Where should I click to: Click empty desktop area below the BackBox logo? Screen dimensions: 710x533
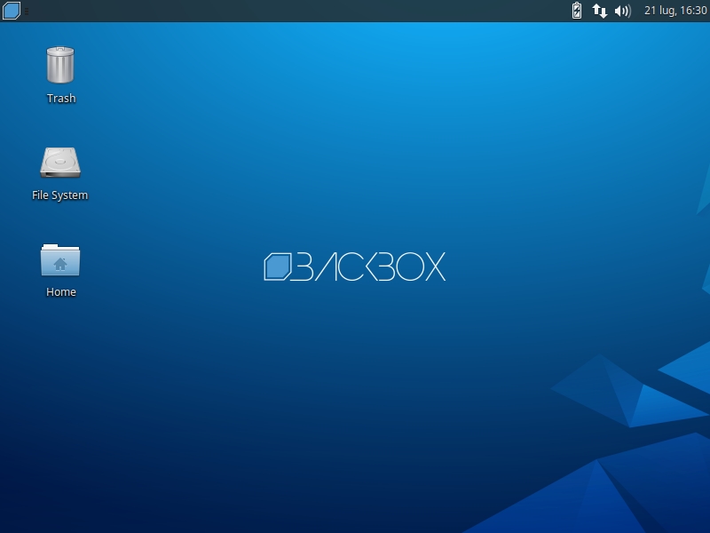[x=355, y=373]
